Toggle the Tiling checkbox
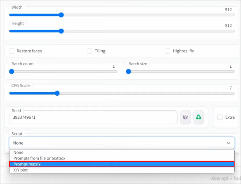This screenshot has height=184, width=241. coord(90,51)
